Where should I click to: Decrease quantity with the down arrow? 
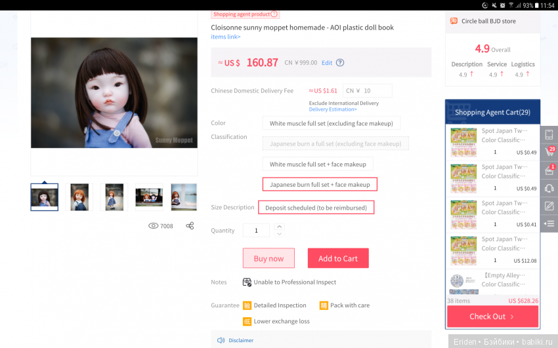click(280, 234)
